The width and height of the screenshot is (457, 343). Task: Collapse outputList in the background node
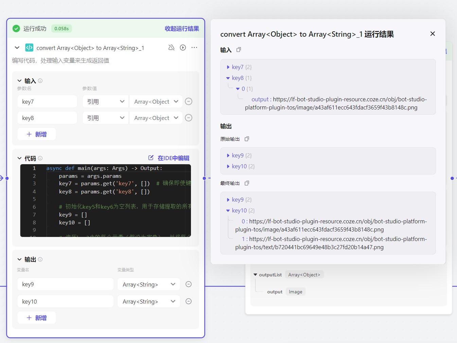point(255,275)
